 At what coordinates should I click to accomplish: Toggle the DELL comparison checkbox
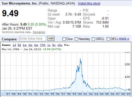pyautogui.click(x=108, y=39)
